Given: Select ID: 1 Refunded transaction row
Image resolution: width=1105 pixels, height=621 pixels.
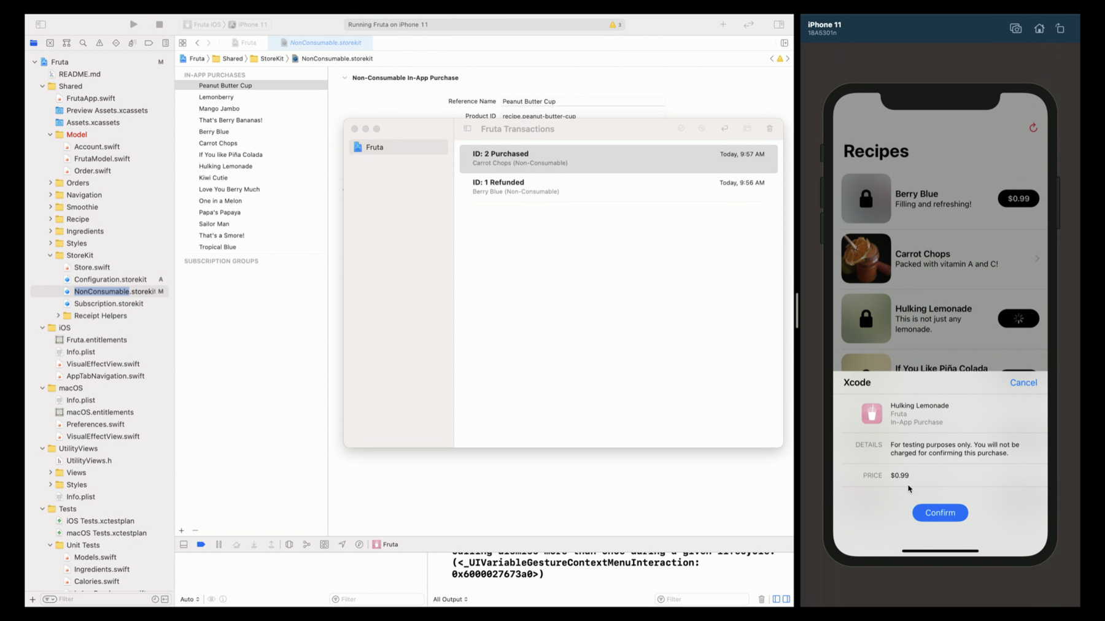Looking at the screenshot, I should (x=618, y=187).
